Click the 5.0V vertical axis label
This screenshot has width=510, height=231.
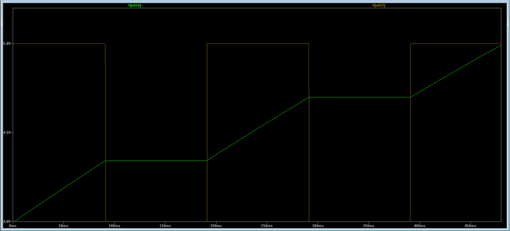7,44
